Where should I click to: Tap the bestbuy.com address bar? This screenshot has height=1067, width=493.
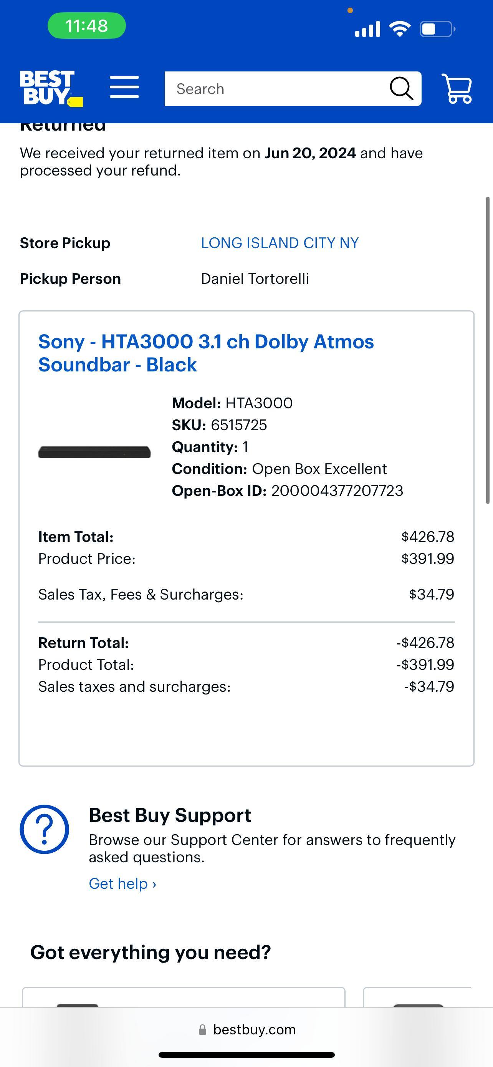254,1030
